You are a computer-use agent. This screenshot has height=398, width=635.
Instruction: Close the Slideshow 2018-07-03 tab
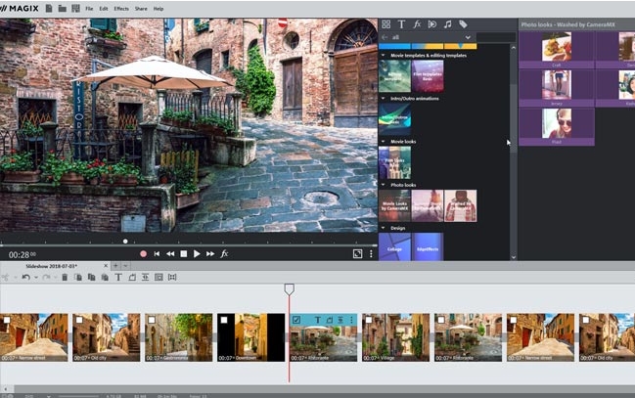tap(106, 266)
